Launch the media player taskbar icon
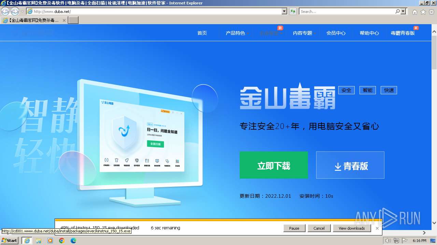 [x=50, y=241]
